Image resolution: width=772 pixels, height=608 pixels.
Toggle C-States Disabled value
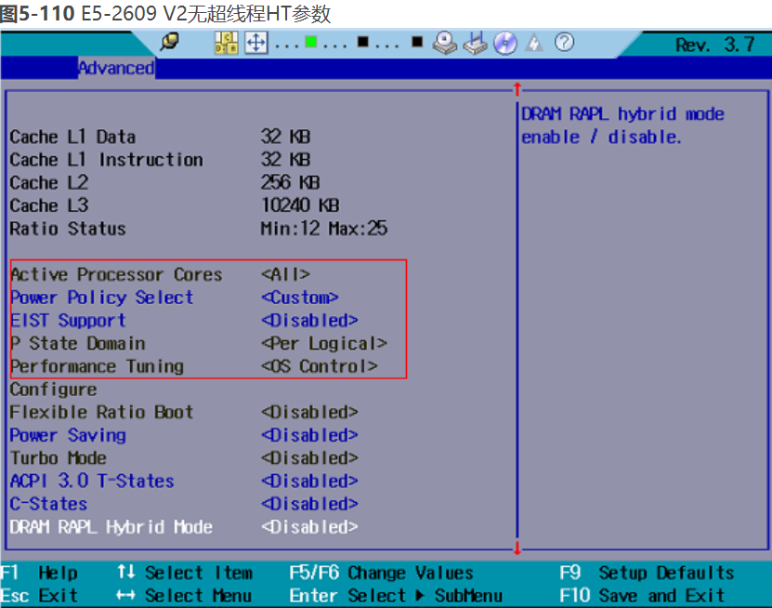coord(309,504)
